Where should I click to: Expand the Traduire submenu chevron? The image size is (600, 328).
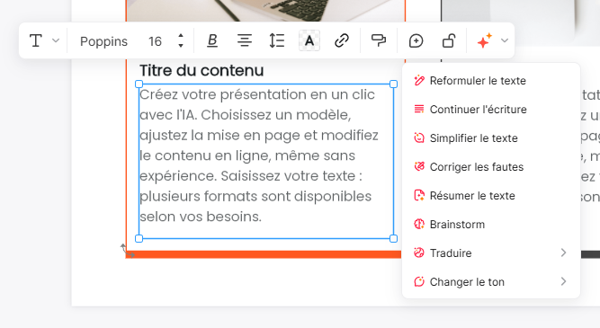[563, 253]
